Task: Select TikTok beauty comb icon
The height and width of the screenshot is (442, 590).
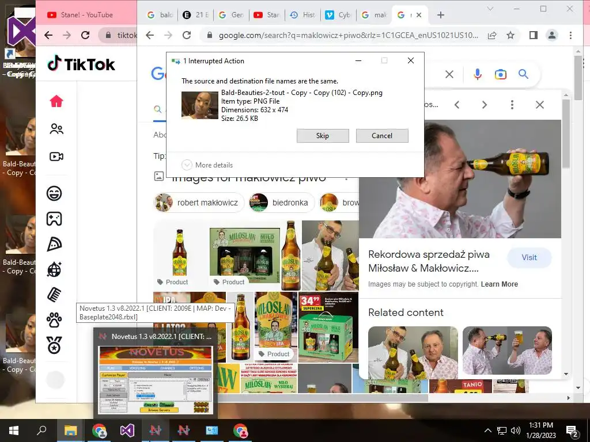Action: pyautogui.click(x=54, y=295)
